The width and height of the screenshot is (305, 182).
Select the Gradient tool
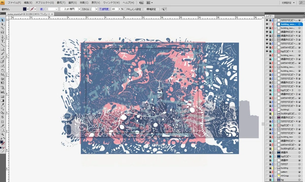3,100
